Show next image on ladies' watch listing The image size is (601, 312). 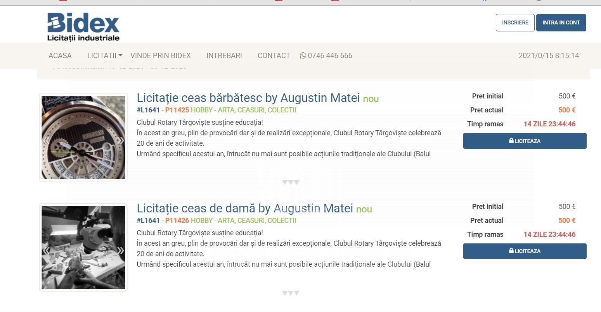tap(121, 250)
